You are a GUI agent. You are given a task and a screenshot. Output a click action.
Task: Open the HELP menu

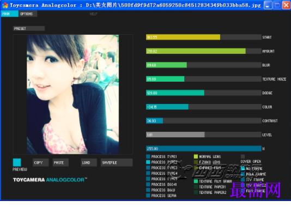coord(93,14)
